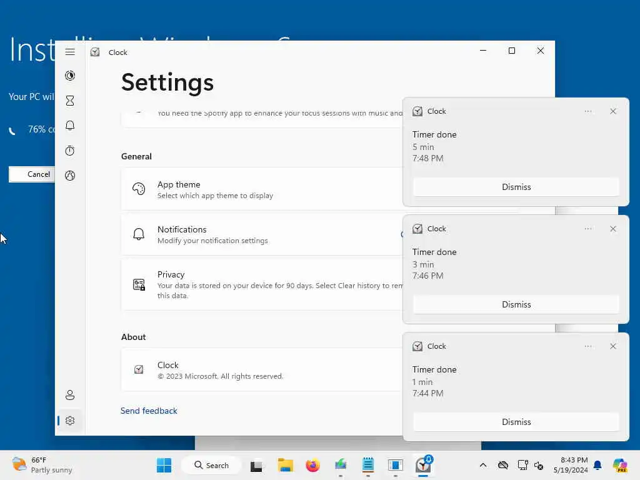This screenshot has width=640, height=480.
Task: Close the 1 min Timer done toast
Action: [612, 346]
